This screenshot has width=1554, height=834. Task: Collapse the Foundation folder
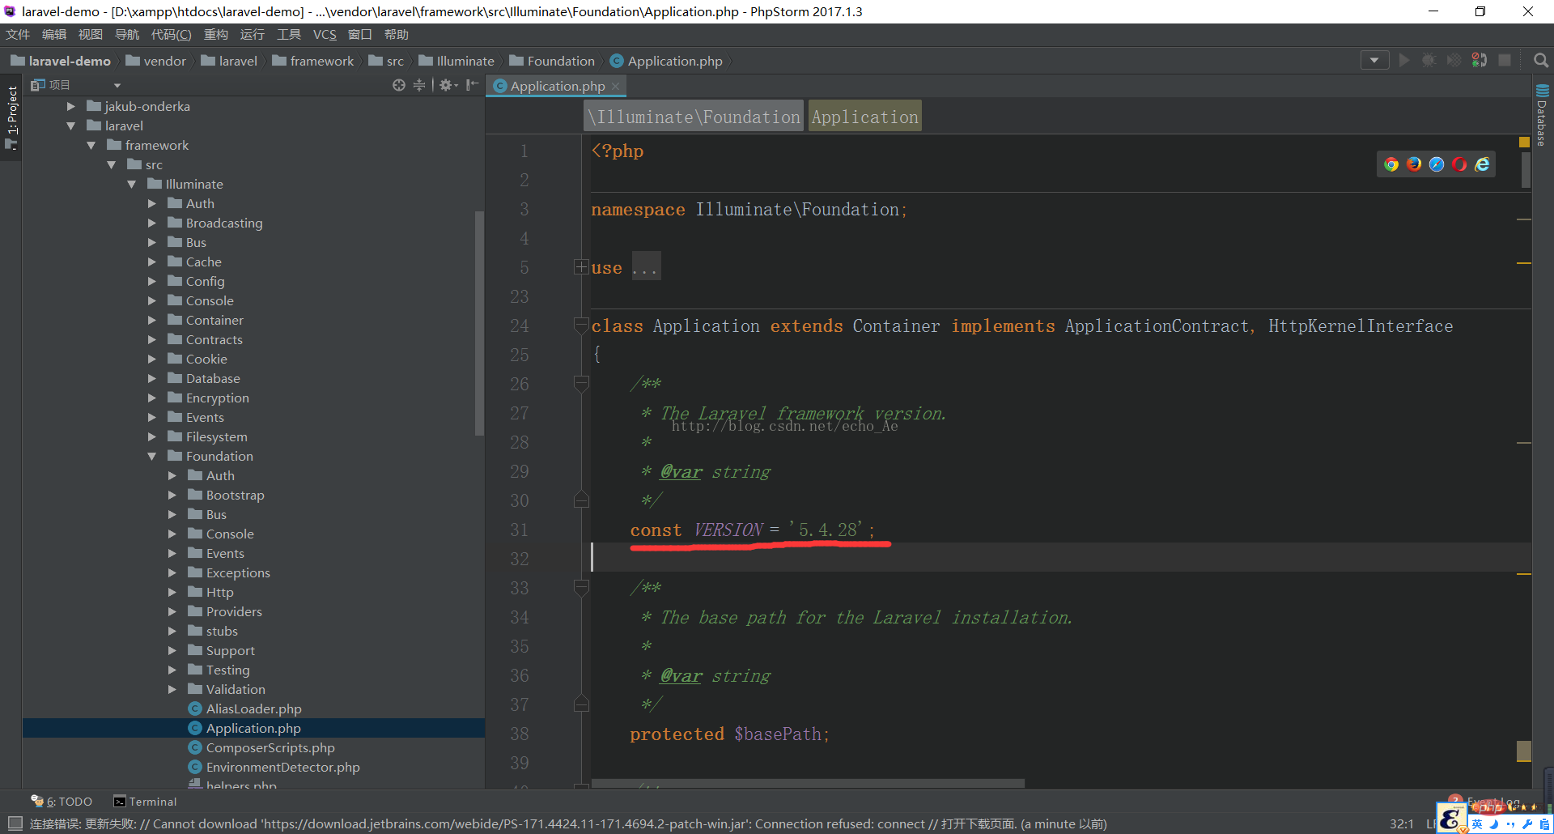151,457
